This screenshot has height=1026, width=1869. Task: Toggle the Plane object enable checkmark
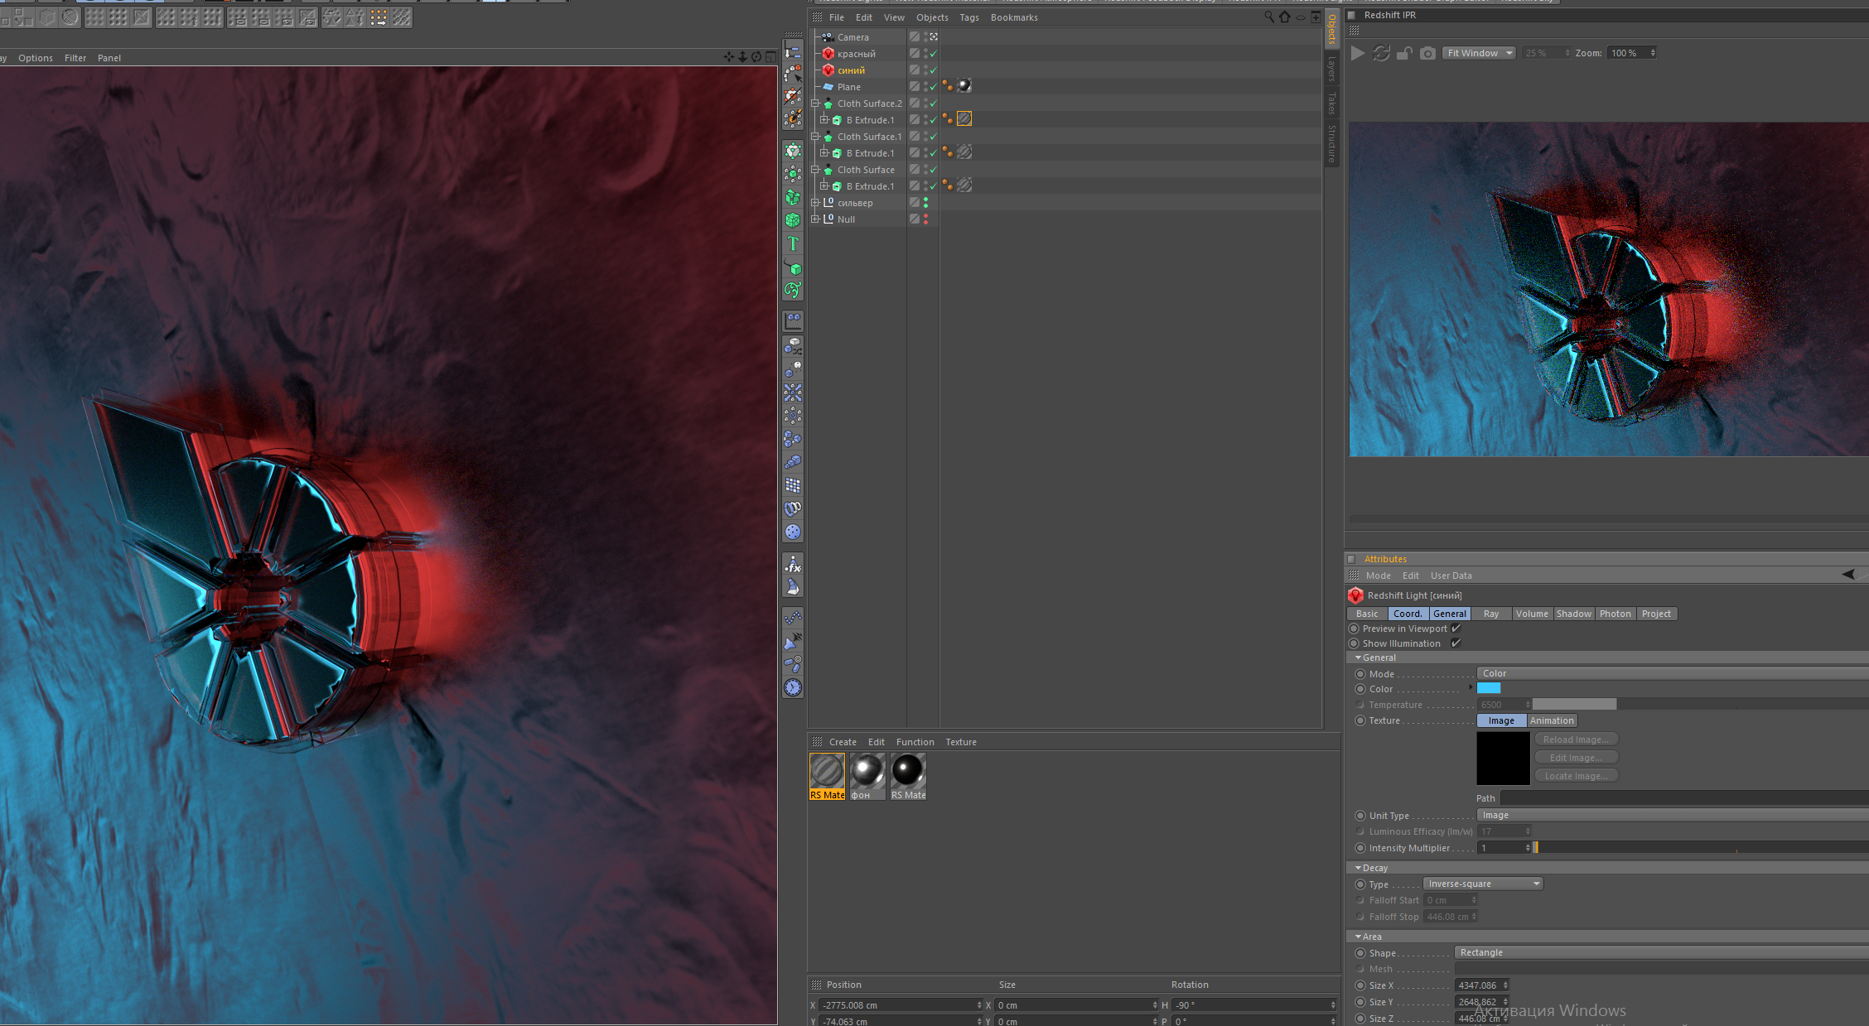(934, 87)
